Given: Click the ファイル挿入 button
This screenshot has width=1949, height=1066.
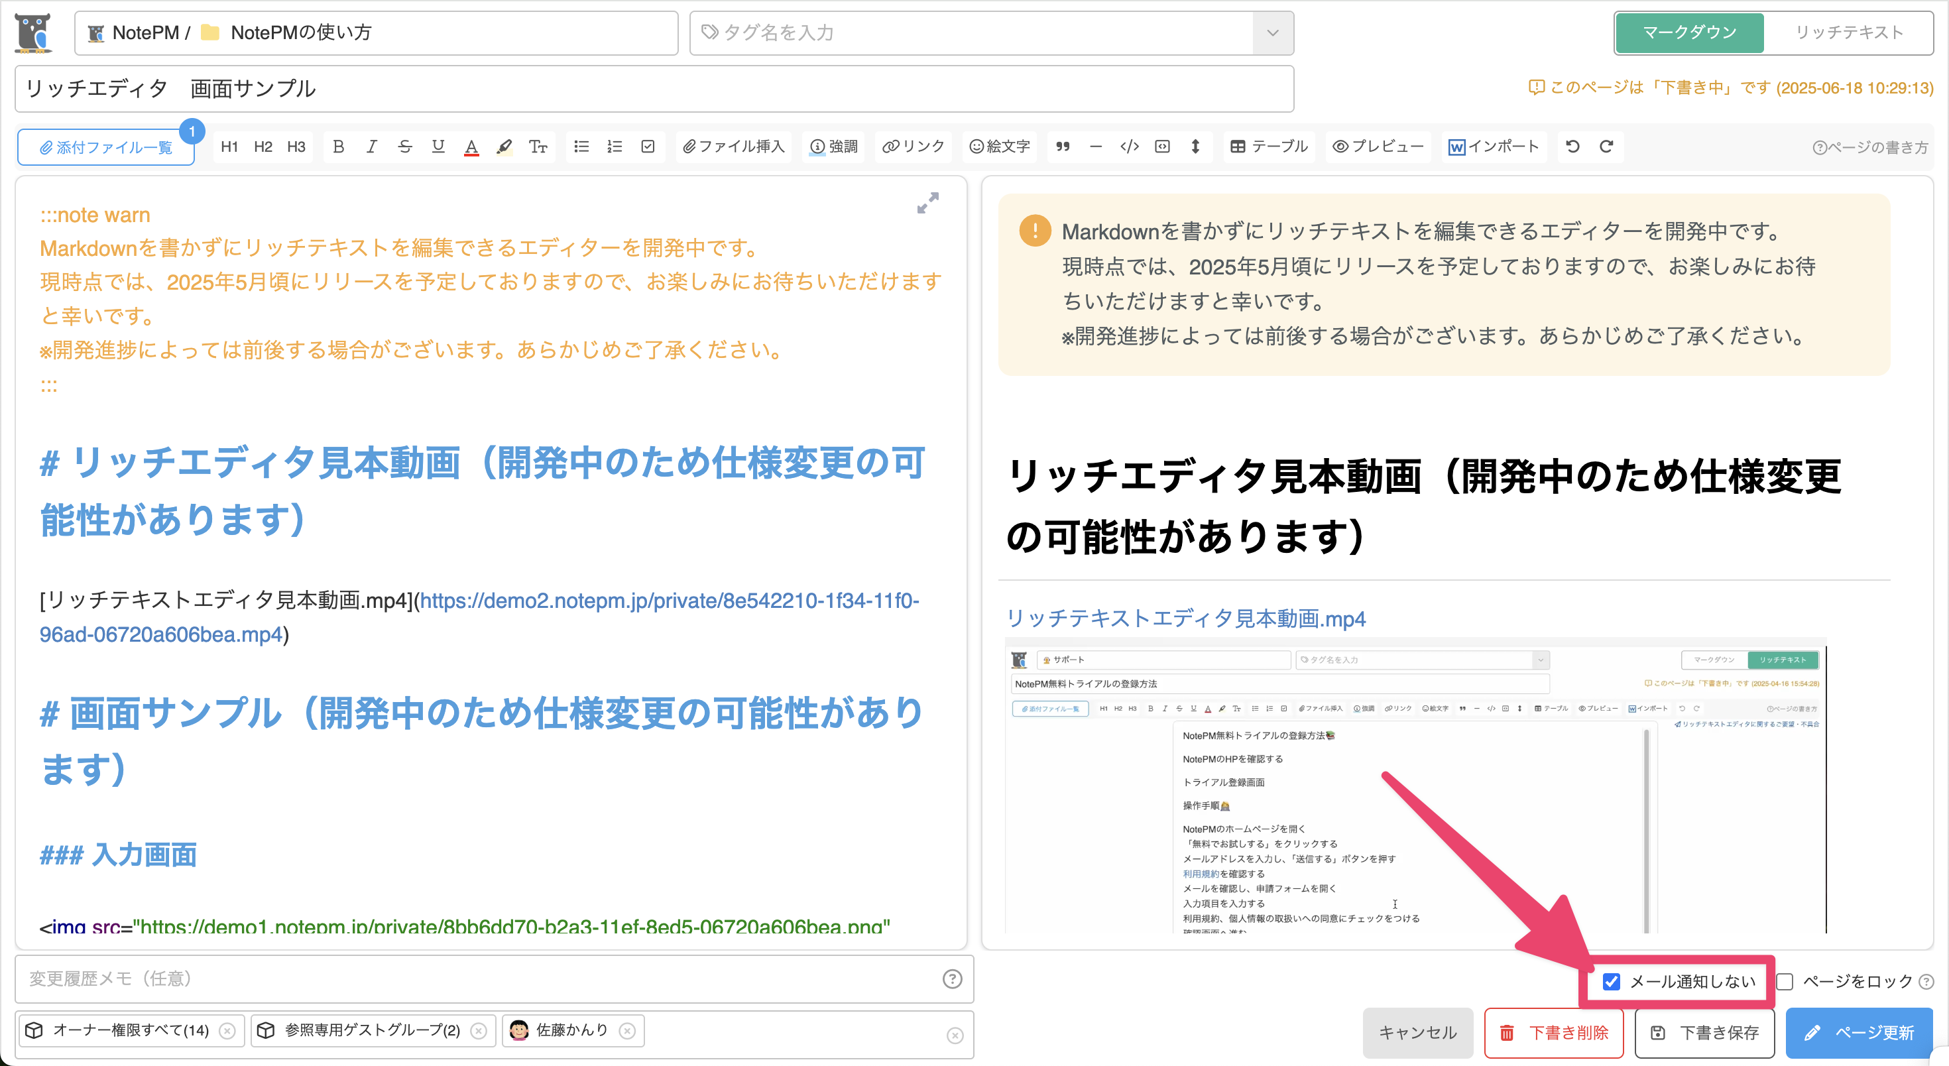Looking at the screenshot, I should [x=733, y=147].
